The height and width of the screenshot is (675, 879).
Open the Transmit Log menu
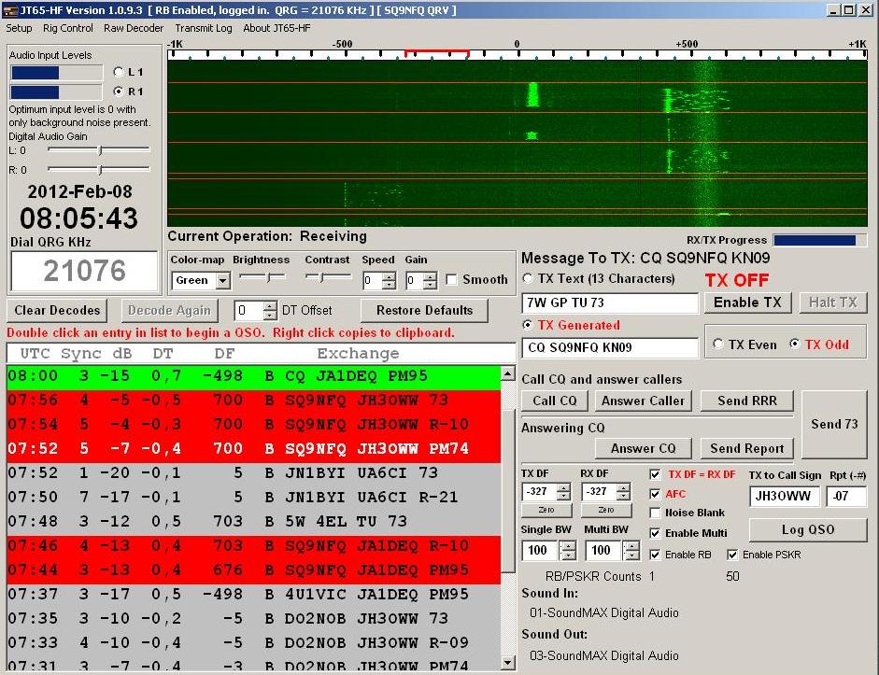pos(204,28)
